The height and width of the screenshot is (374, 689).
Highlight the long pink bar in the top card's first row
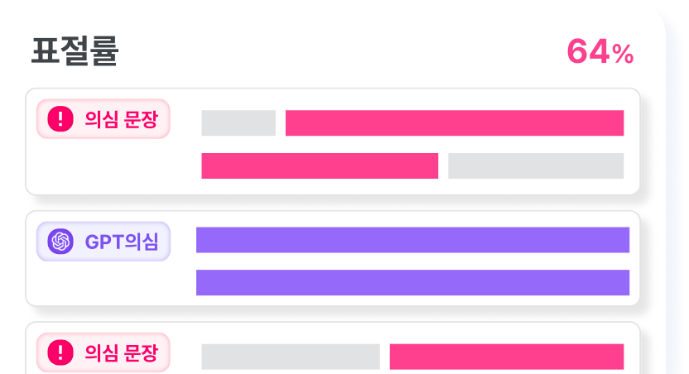(x=454, y=122)
